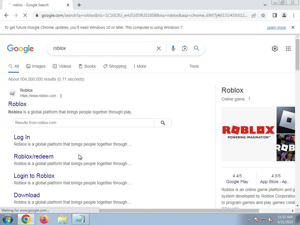Viewport: 300px width, 225px height.
Task: Start voice search with microphone
Action: click(173, 48)
